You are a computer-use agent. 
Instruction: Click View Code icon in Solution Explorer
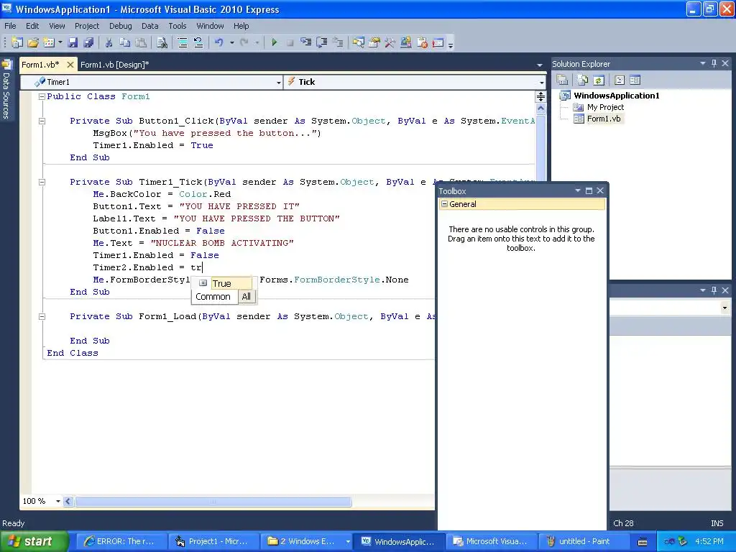point(620,80)
